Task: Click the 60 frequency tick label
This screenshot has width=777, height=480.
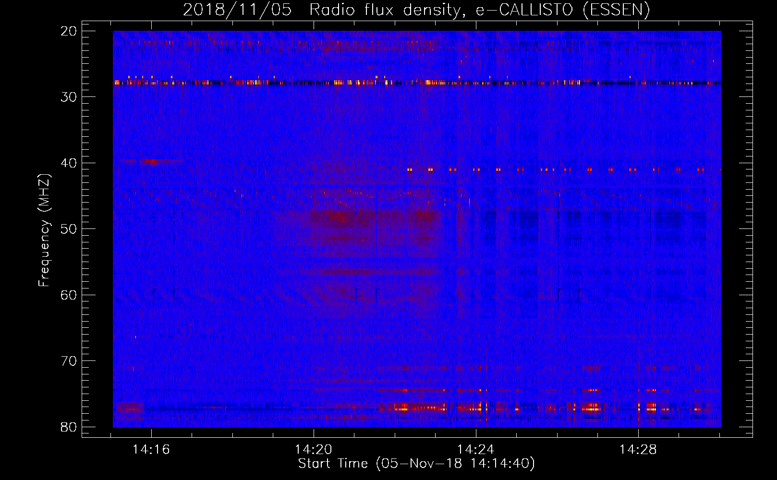Action: point(69,295)
